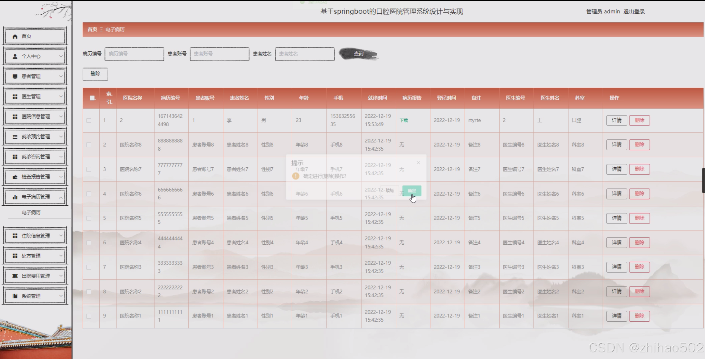
Task: Click the 病历编号 input field
Action: (134, 54)
